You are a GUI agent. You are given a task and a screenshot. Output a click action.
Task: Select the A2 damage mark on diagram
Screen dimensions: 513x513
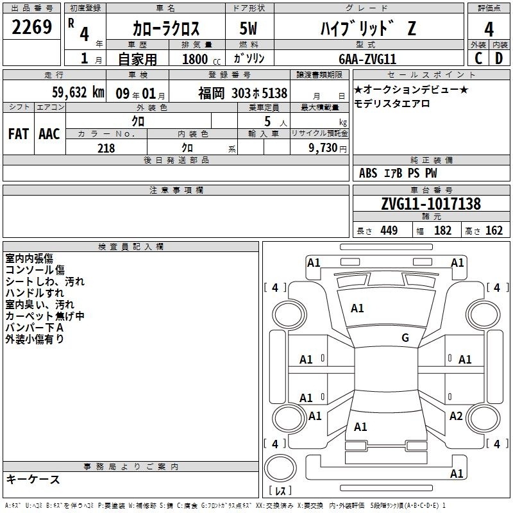coord(456,416)
